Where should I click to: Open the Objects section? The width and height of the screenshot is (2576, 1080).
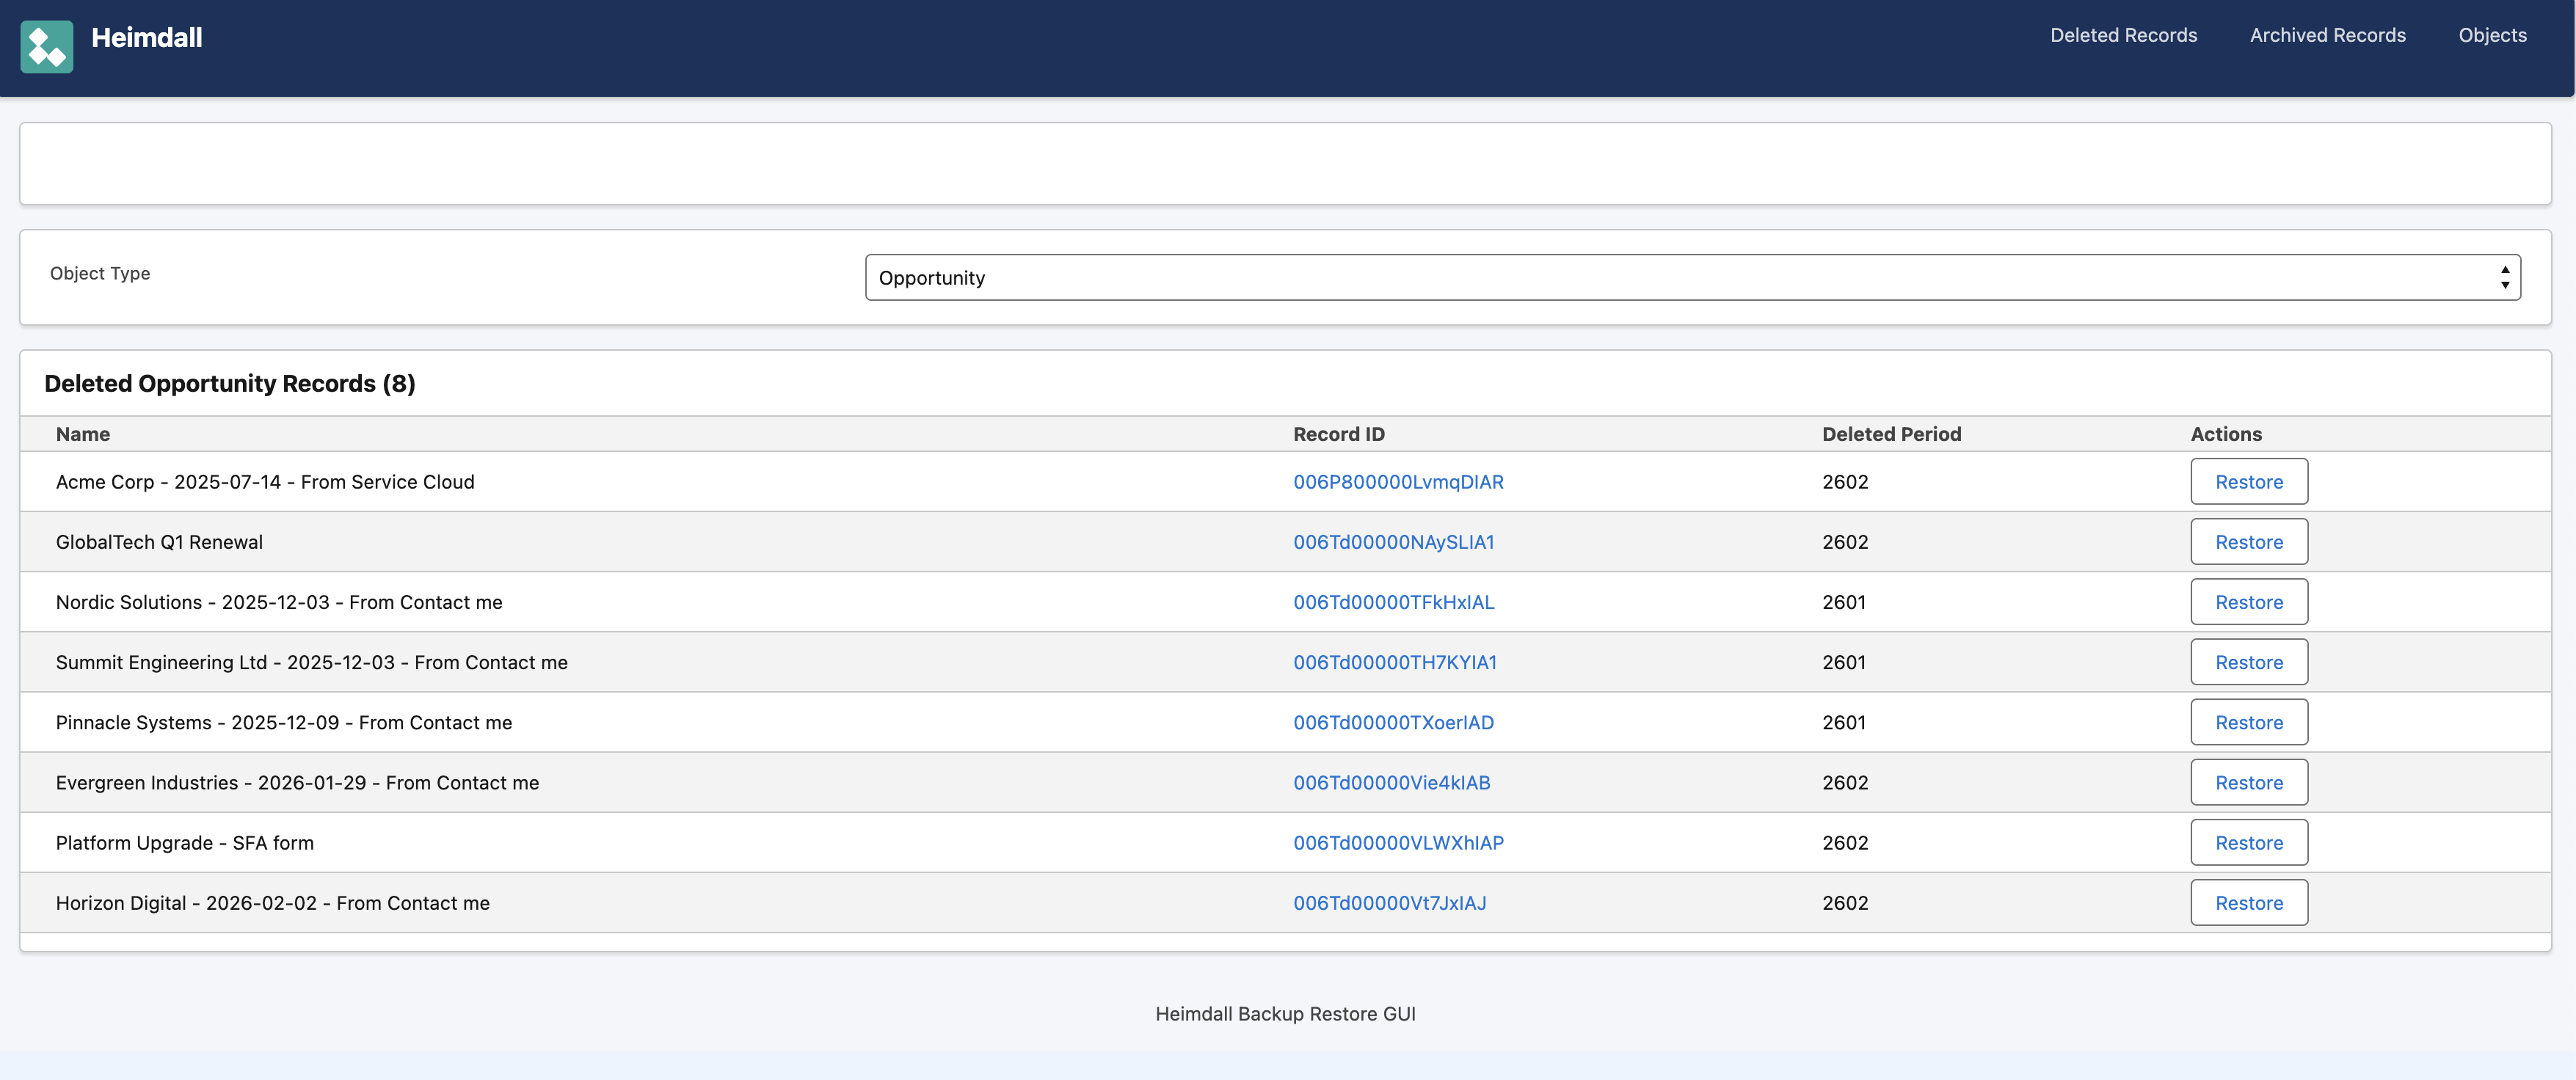[x=2492, y=35]
